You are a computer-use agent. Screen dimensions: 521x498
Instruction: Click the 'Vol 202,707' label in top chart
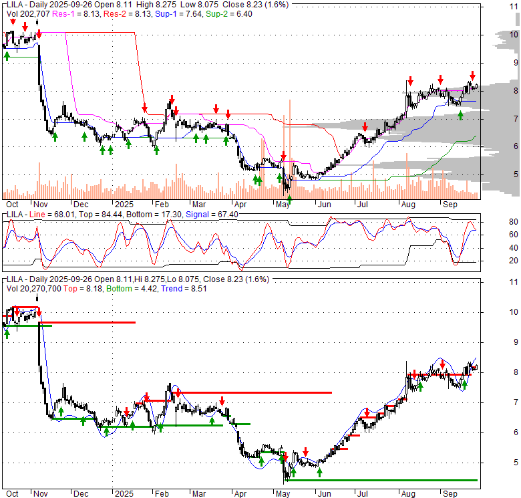click(x=28, y=14)
